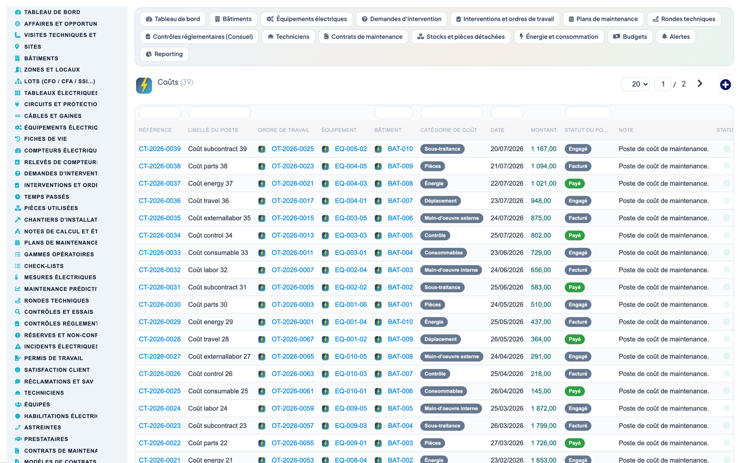Switch to Plans de maintenance tab
The width and height of the screenshot is (748, 463).
tap(603, 19)
